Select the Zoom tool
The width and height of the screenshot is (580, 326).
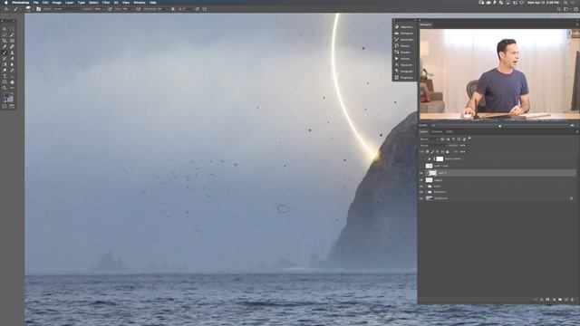coord(5,88)
